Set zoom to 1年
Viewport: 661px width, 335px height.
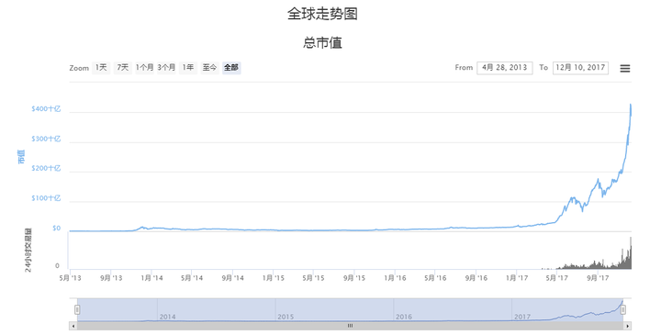tap(188, 67)
